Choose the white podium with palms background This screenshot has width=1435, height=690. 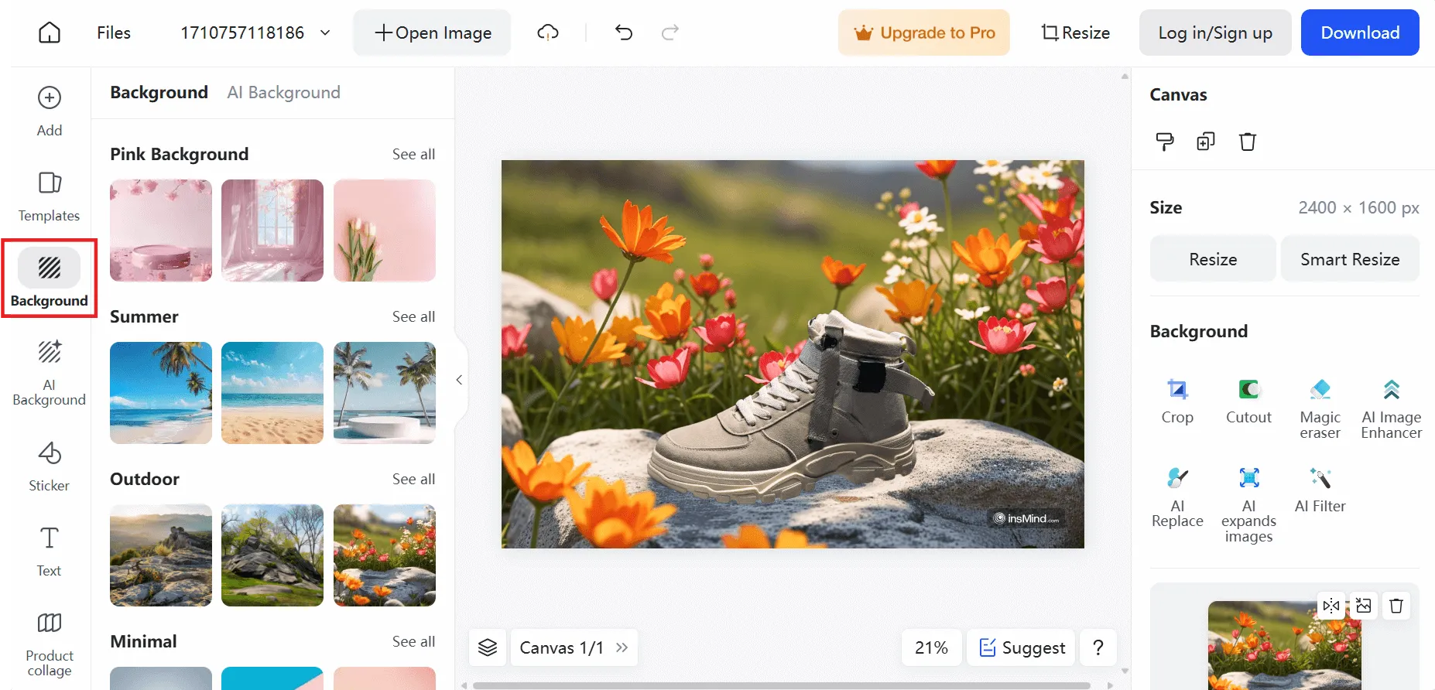tap(385, 393)
